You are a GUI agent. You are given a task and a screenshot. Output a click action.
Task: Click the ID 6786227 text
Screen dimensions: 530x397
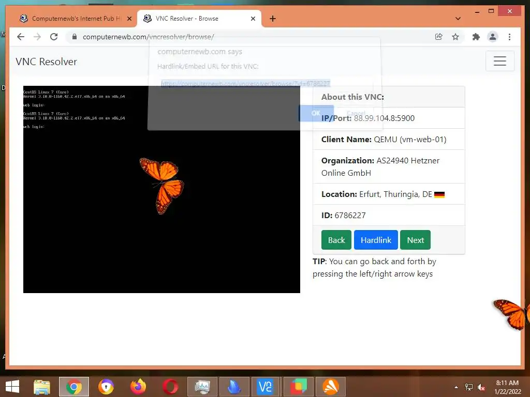point(344,216)
